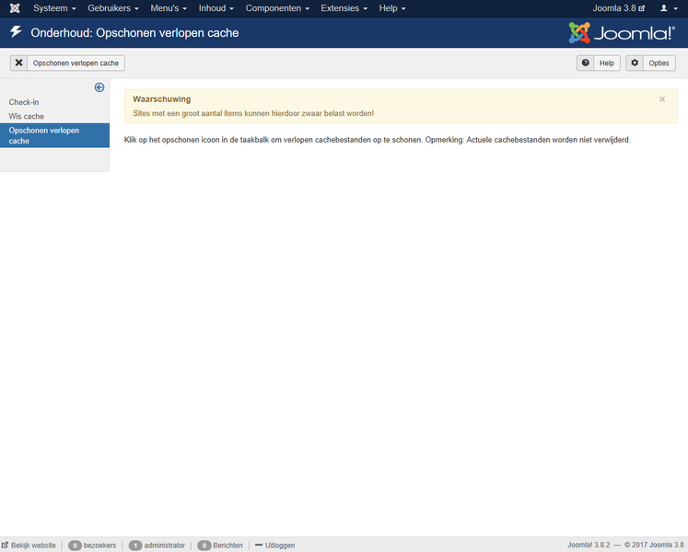Open the Joomla 3.8 site link
The height and width of the screenshot is (552, 688).
pyautogui.click(x=619, y=8)
